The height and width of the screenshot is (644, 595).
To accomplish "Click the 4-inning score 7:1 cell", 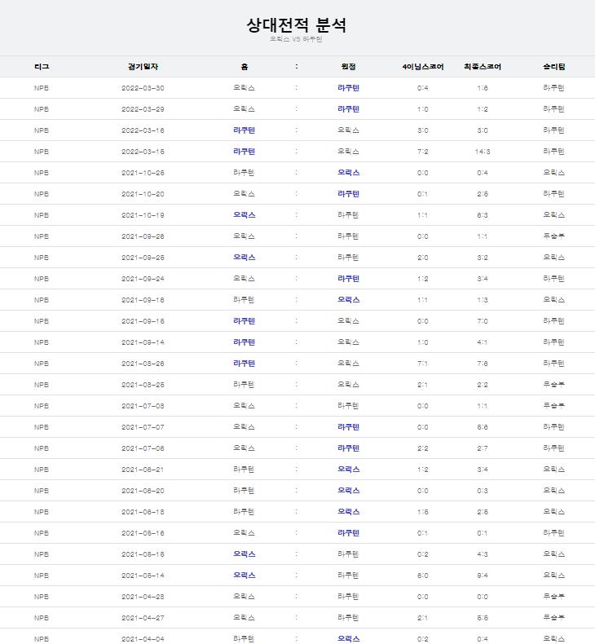I will (422, 364).
